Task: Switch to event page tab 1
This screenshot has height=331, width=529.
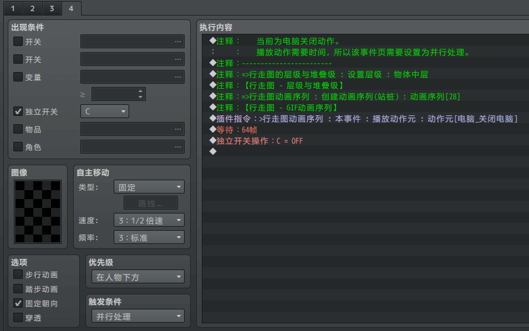Action: 12,8
